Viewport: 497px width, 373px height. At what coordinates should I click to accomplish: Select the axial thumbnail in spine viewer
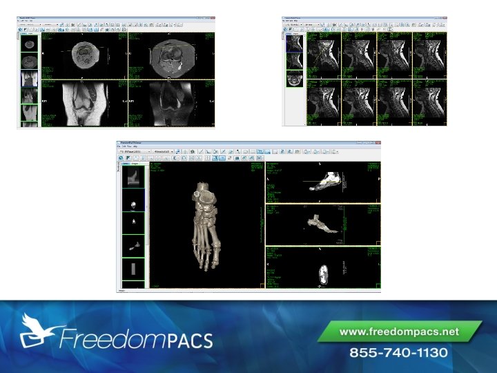pos(295,79)
